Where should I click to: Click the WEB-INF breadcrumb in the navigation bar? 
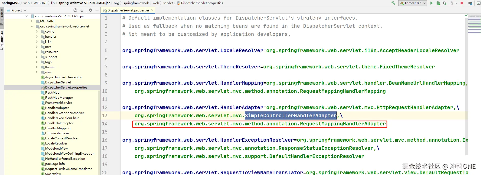[40, 3]
